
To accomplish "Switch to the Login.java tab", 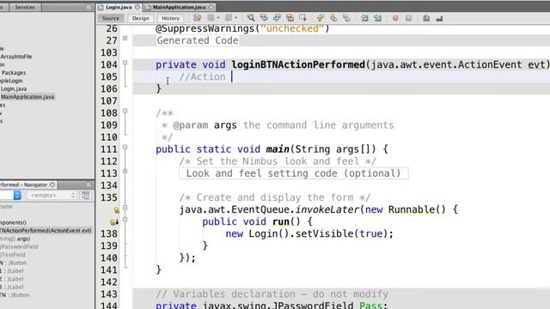I will tap(119, 7).
